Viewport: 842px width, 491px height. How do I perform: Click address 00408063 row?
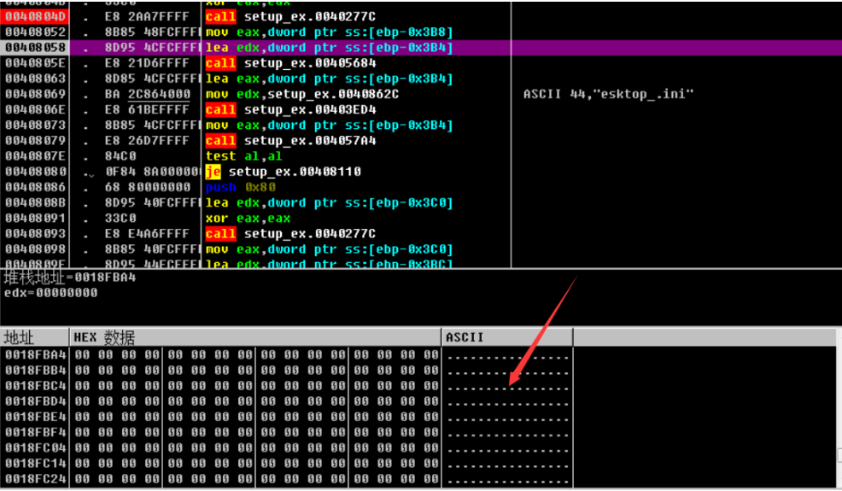coord(35,79)
